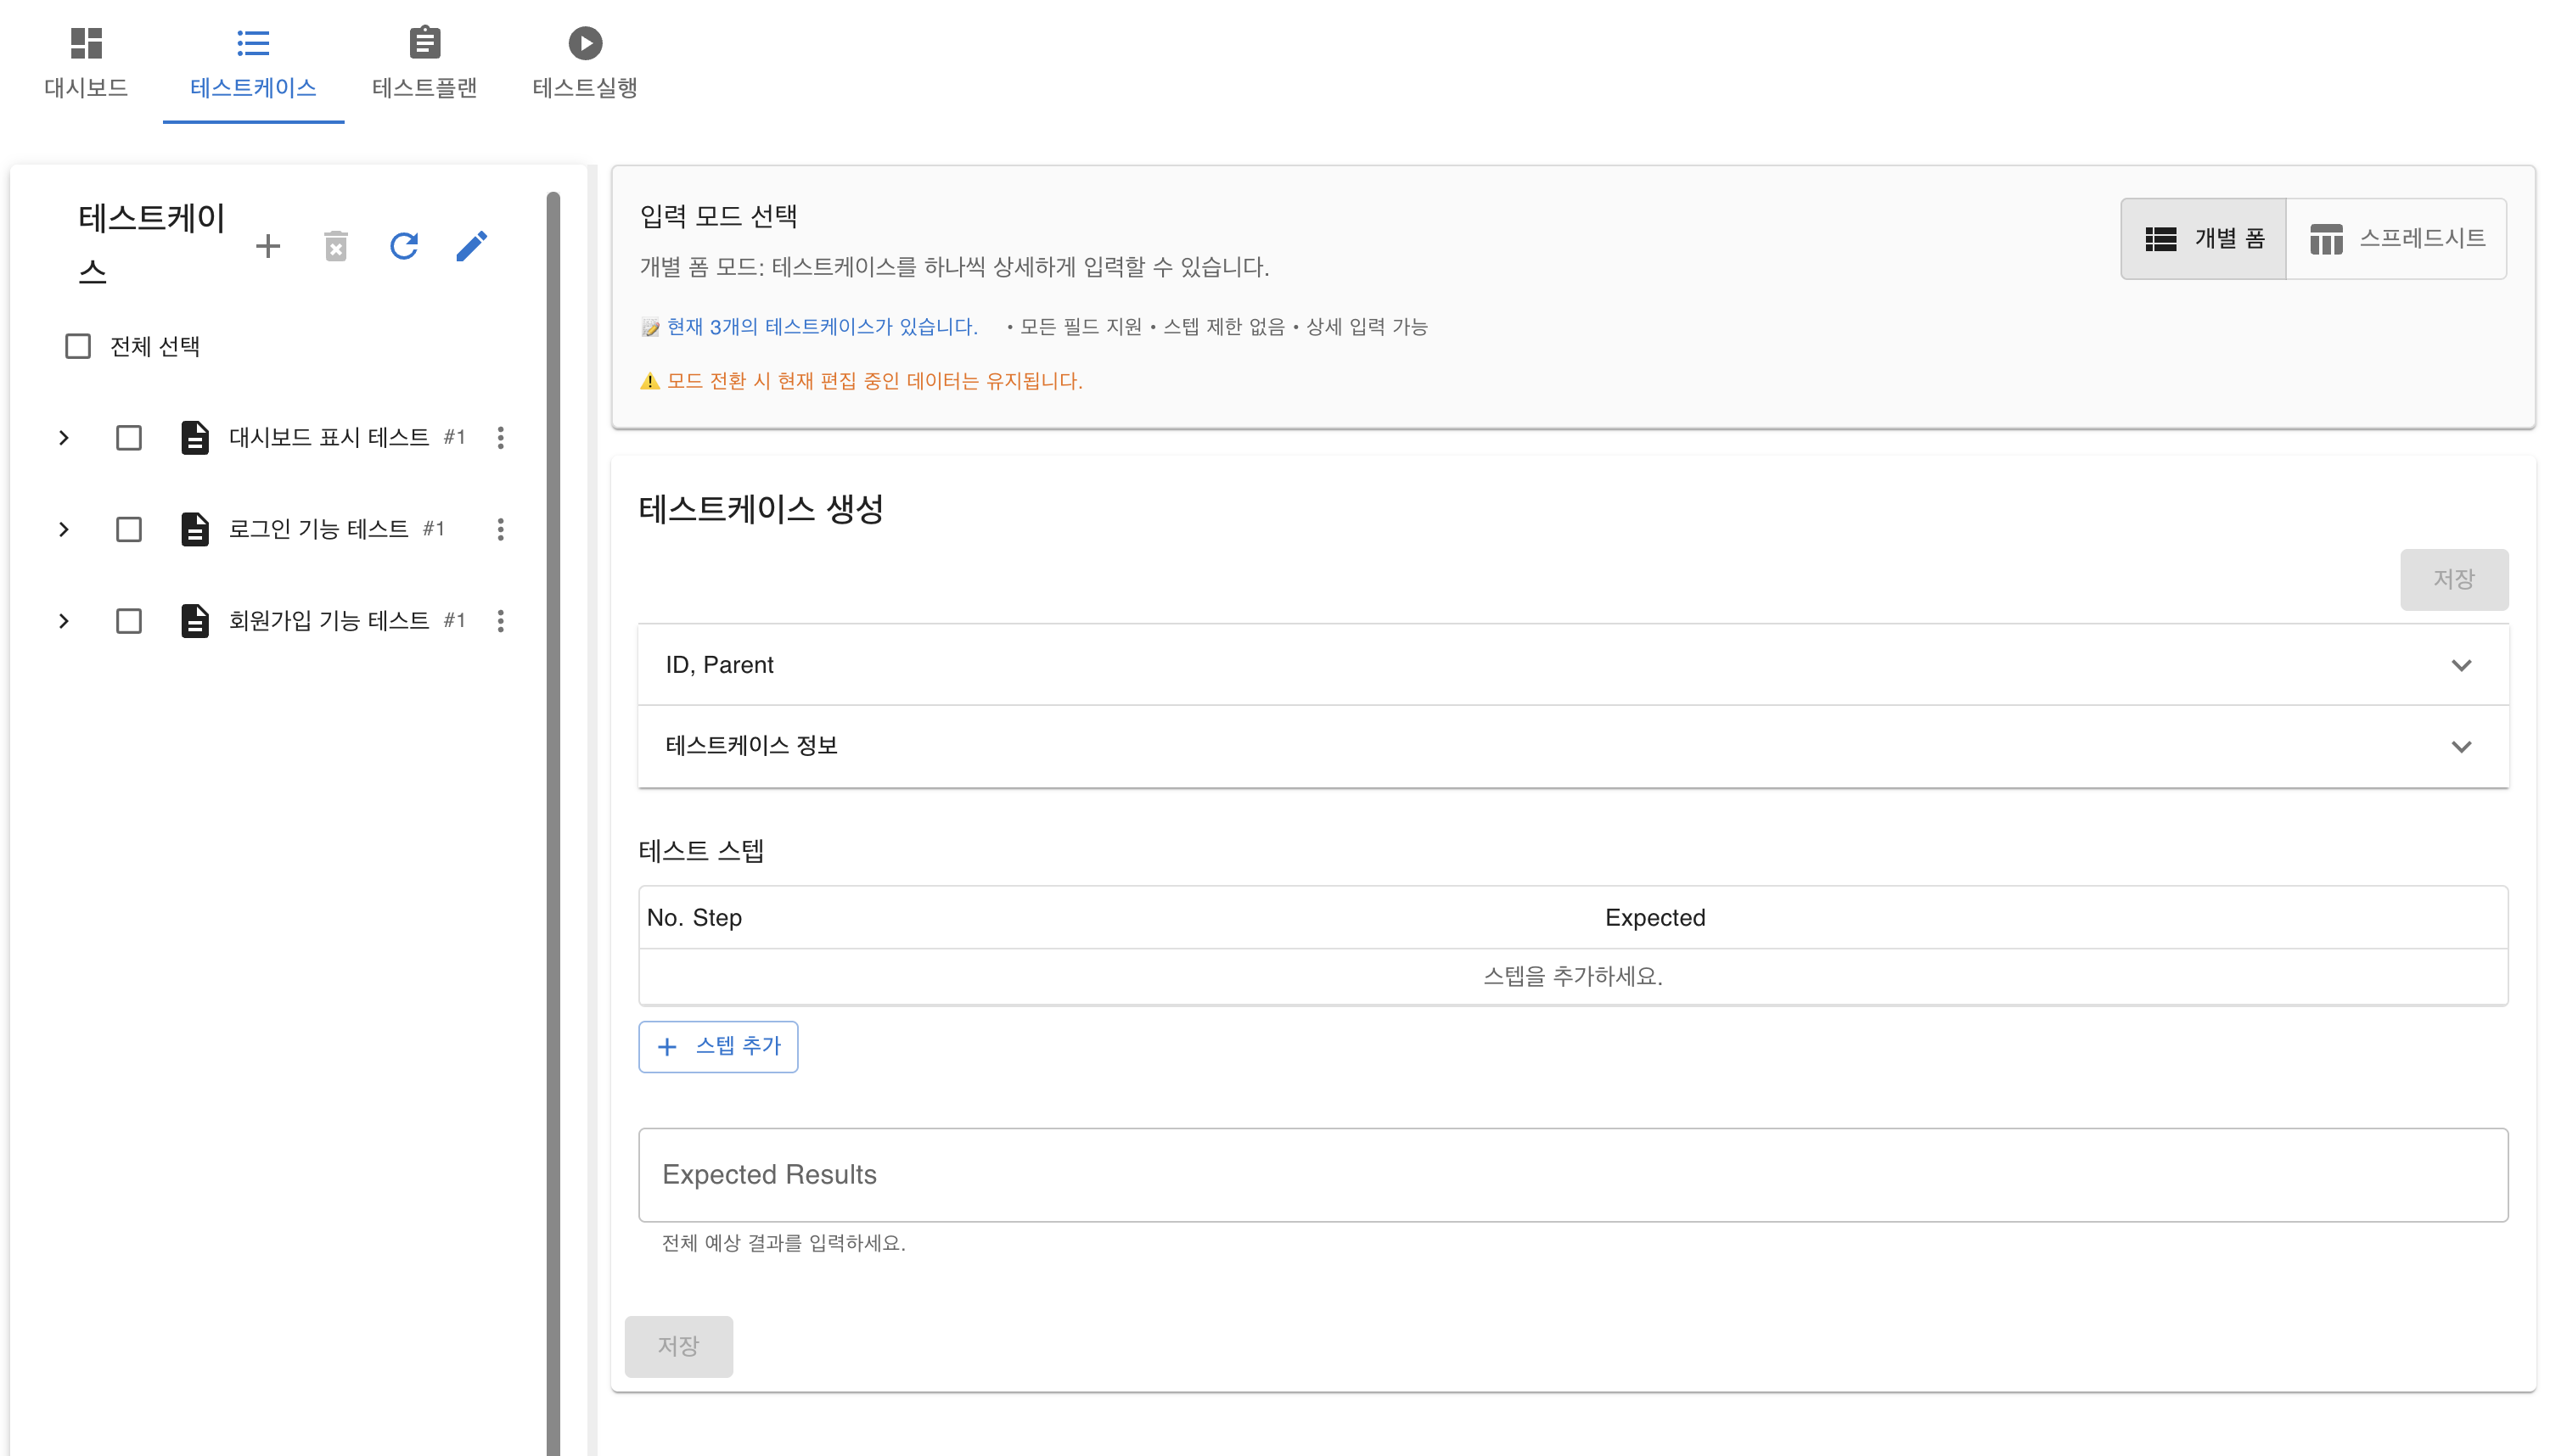
Task: Open the options menu for 로그인 기능 테스트
Action: [x=500, y=529]
